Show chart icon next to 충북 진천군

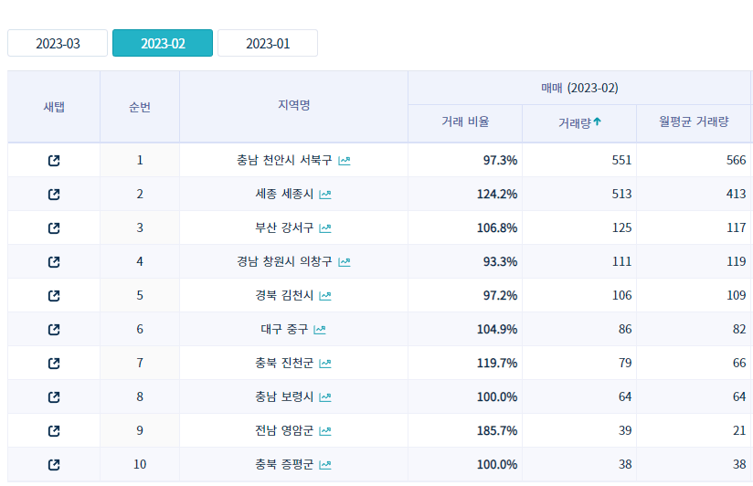coord(325,364)
